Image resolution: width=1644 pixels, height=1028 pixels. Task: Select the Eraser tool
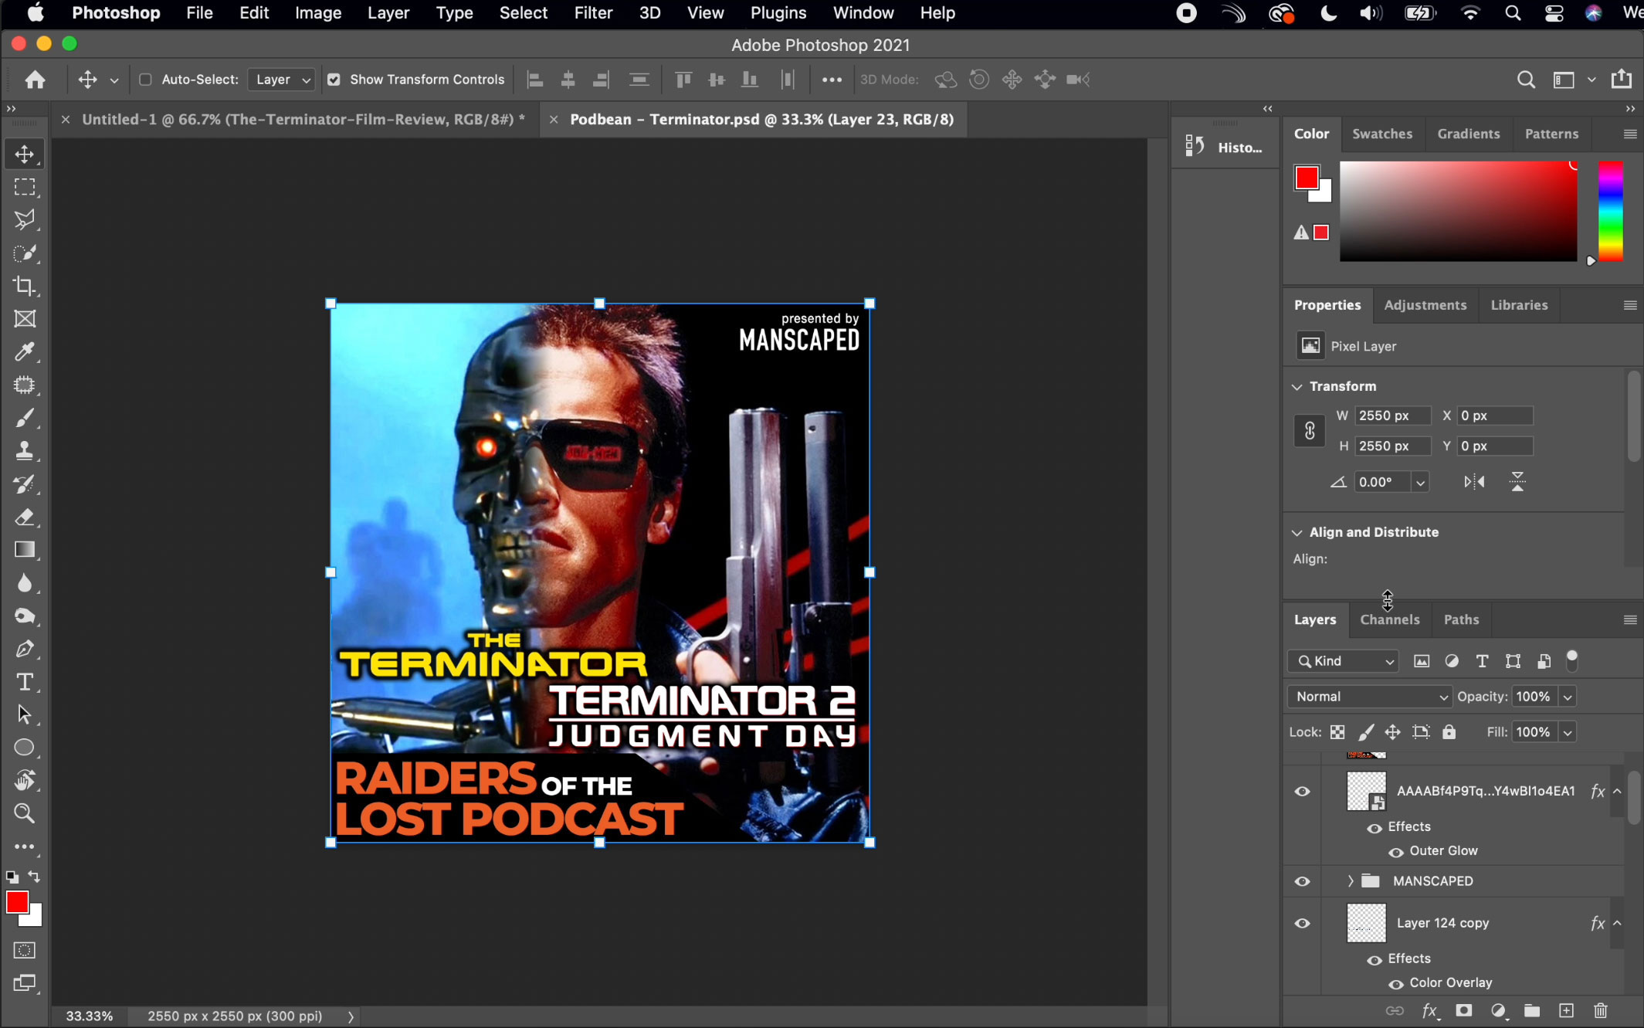coord(25,517)
